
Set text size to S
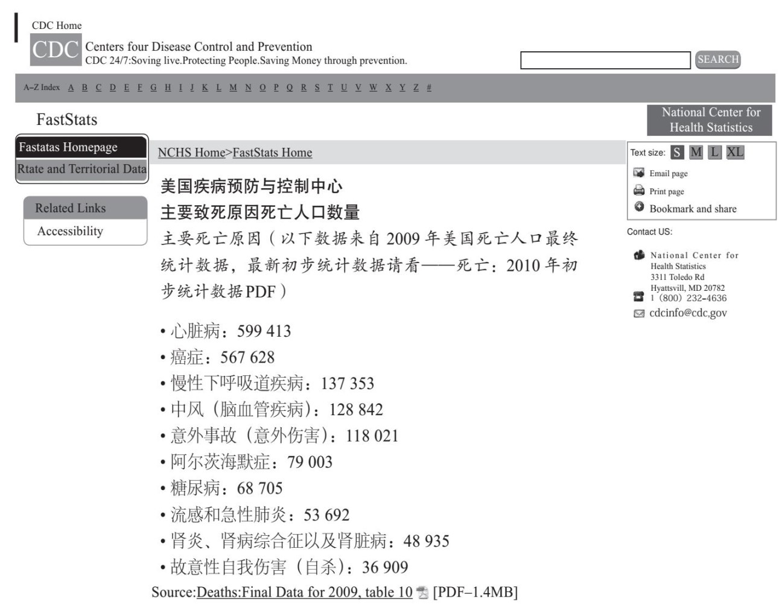678,152
